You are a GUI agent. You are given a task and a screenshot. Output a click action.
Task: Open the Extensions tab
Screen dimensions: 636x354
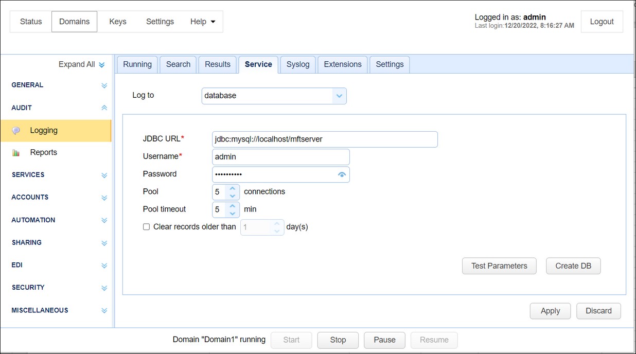[x=343, y=64]
